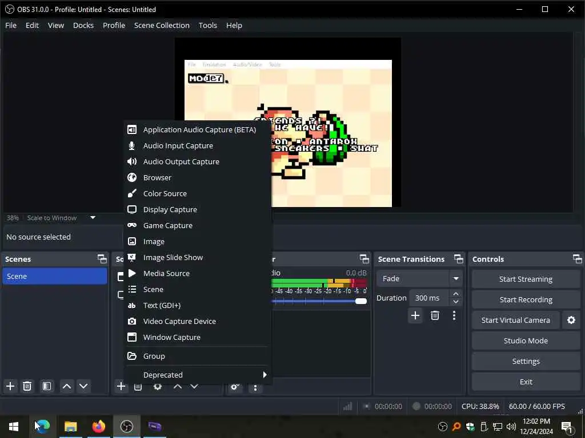The image size is (585, 438).
Task: Float the Audio Mixer dock panel
Action: click(x=364, y=259)
